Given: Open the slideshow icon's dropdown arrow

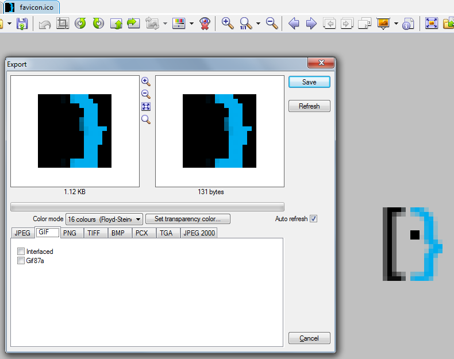Looking at the screenshot, I should click(396, 24).
